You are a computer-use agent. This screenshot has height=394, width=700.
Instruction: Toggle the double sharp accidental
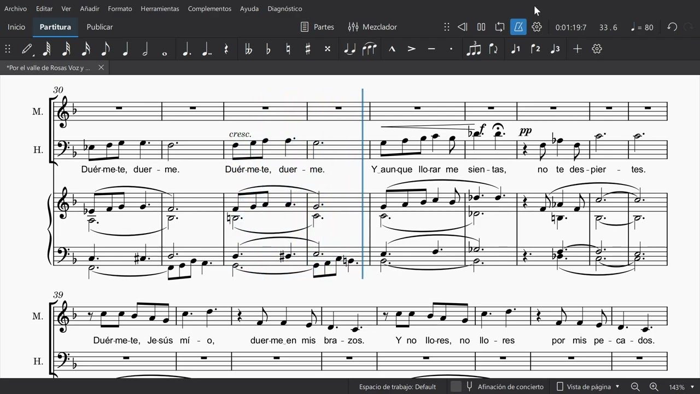[x=327, y=49]
